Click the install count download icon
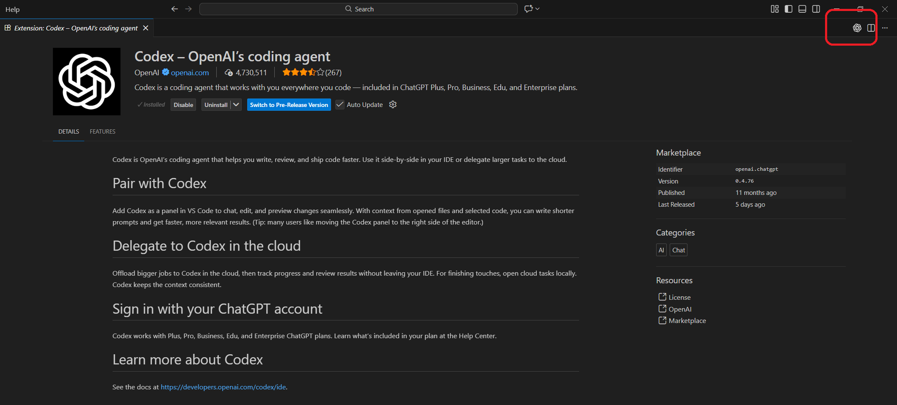The width and height of the screenshot is (897, 405). click(x=229, y=73)
